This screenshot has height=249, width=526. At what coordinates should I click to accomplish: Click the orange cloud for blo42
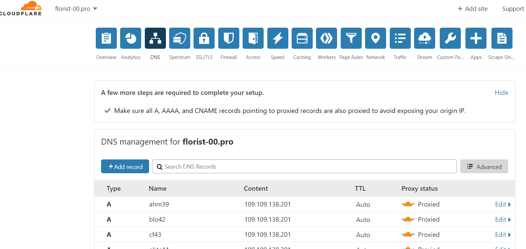point(408,219)
